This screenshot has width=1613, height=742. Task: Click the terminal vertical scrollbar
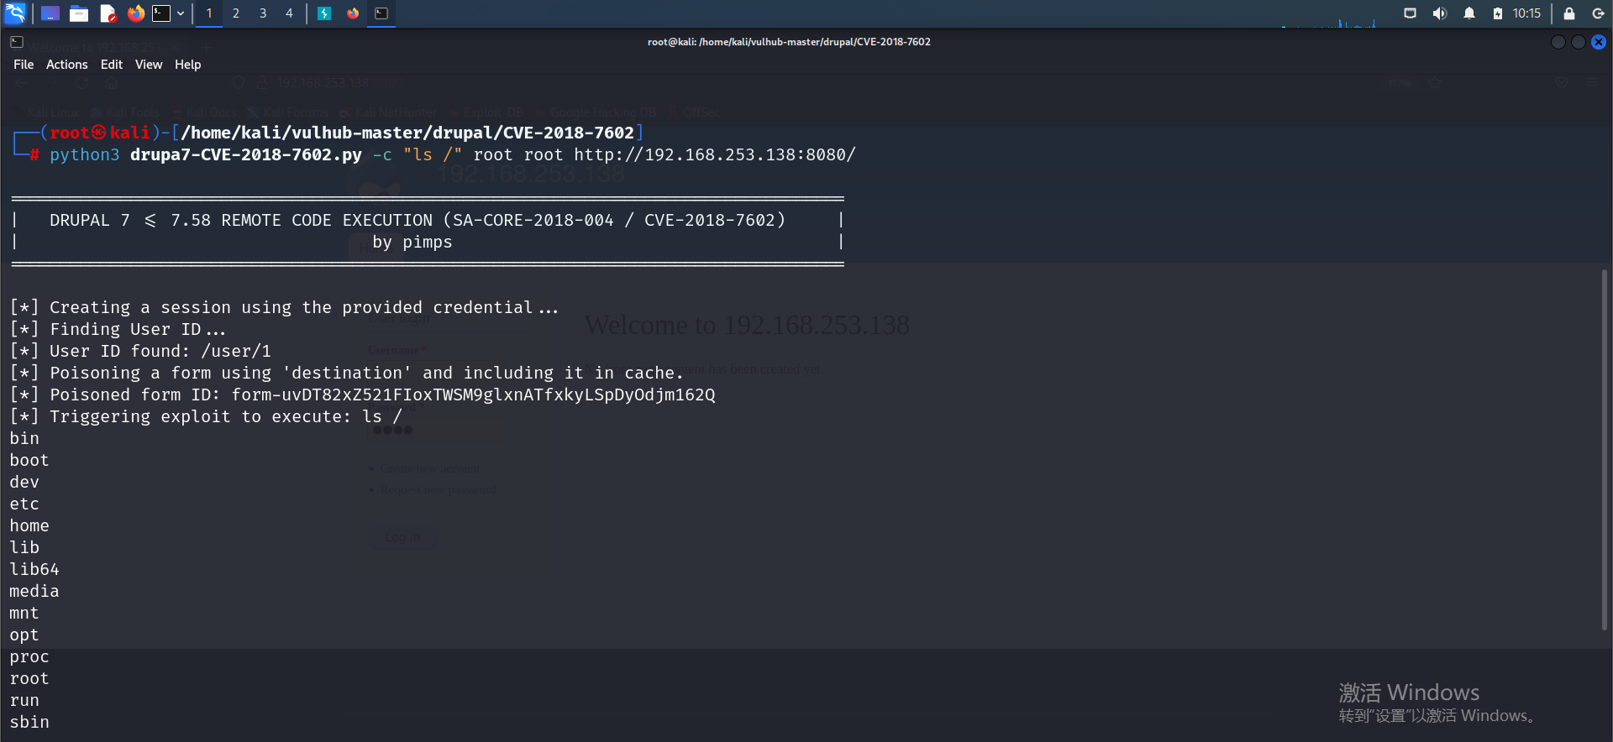tap(1605, 449)
